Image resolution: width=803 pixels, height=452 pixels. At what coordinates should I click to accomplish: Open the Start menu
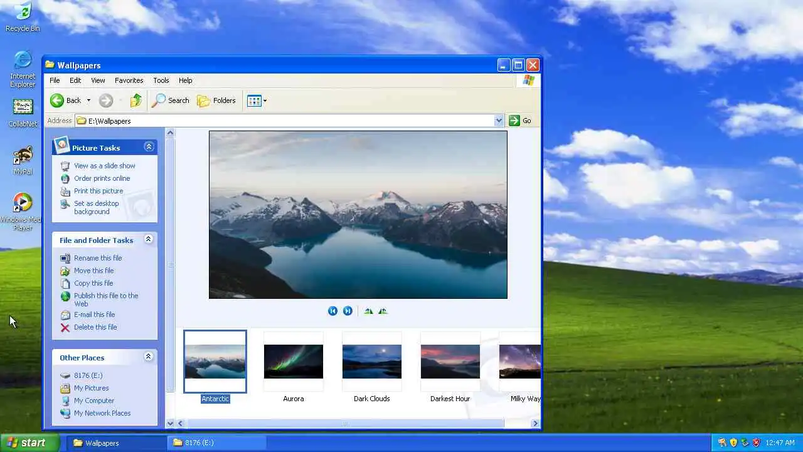pos(29,443)
